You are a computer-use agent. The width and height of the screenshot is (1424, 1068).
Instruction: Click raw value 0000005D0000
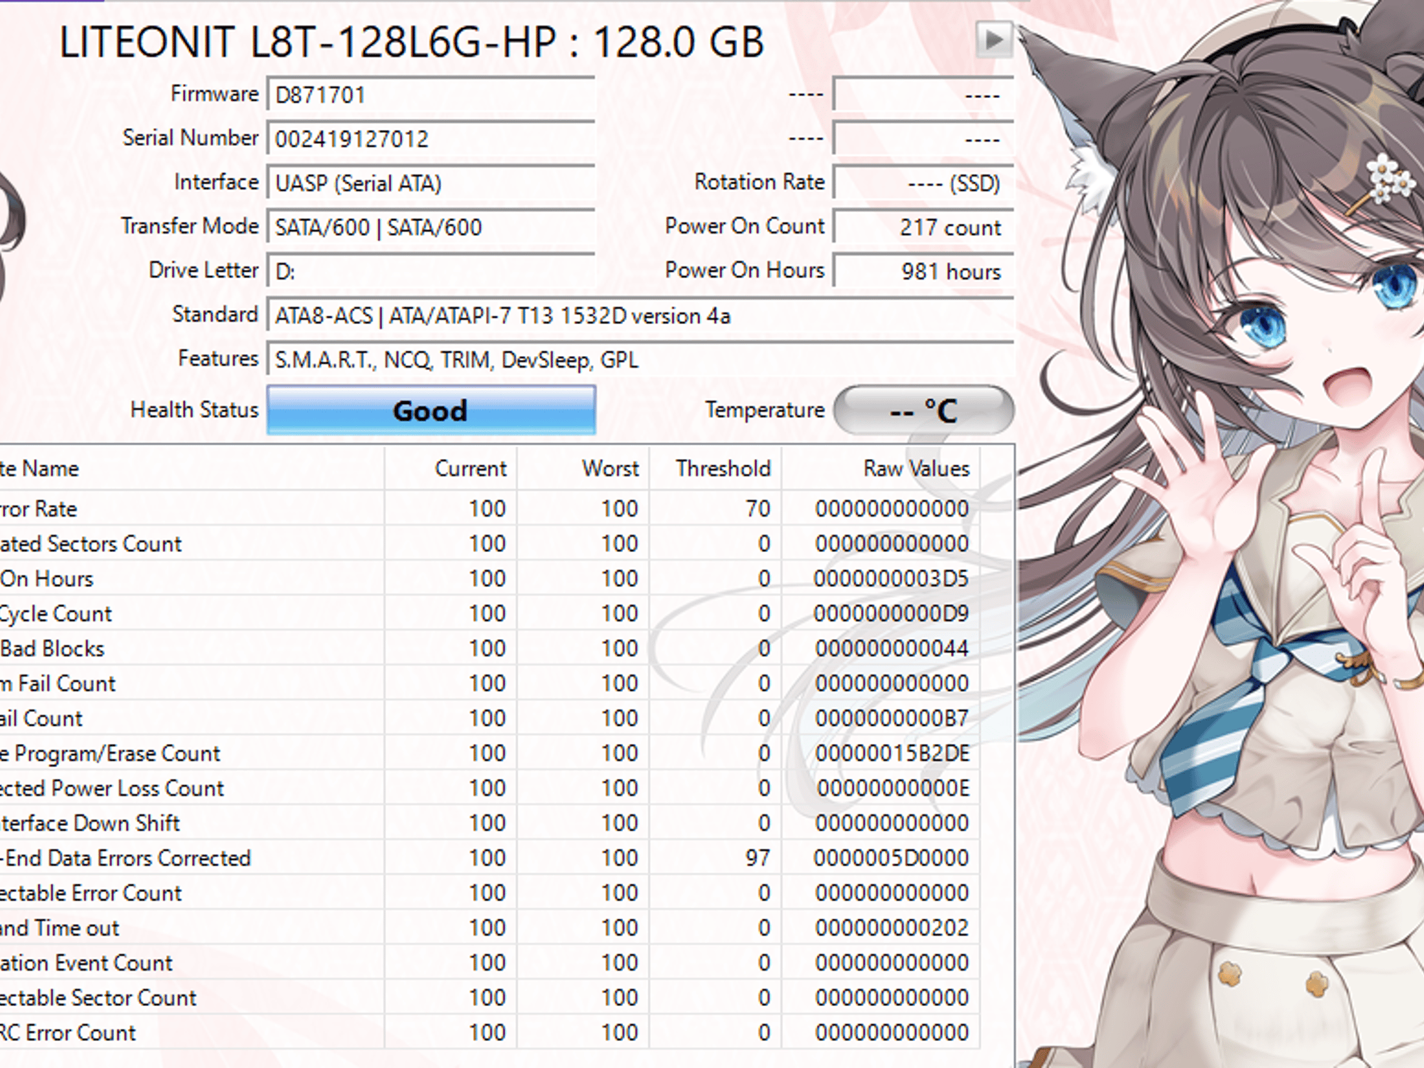tap(891, 857)
